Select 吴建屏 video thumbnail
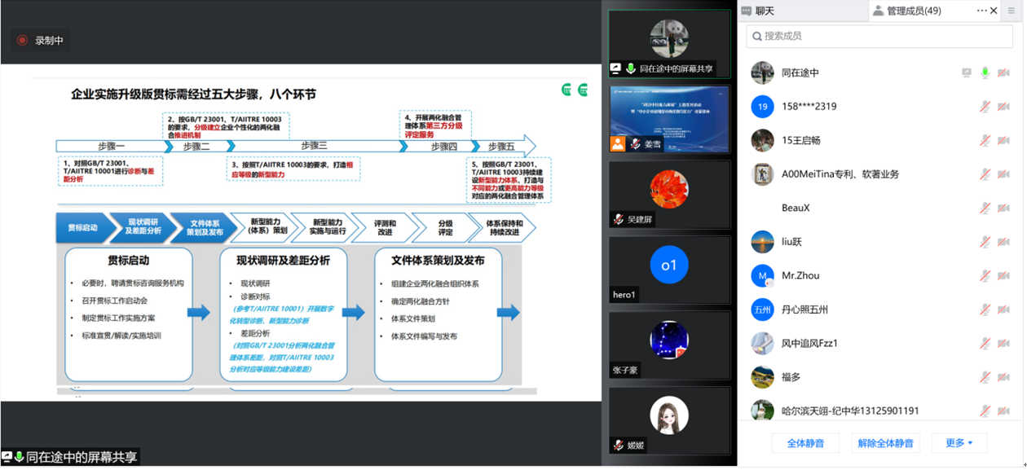This screenshot has width=1027, height=470. (669, 194)
